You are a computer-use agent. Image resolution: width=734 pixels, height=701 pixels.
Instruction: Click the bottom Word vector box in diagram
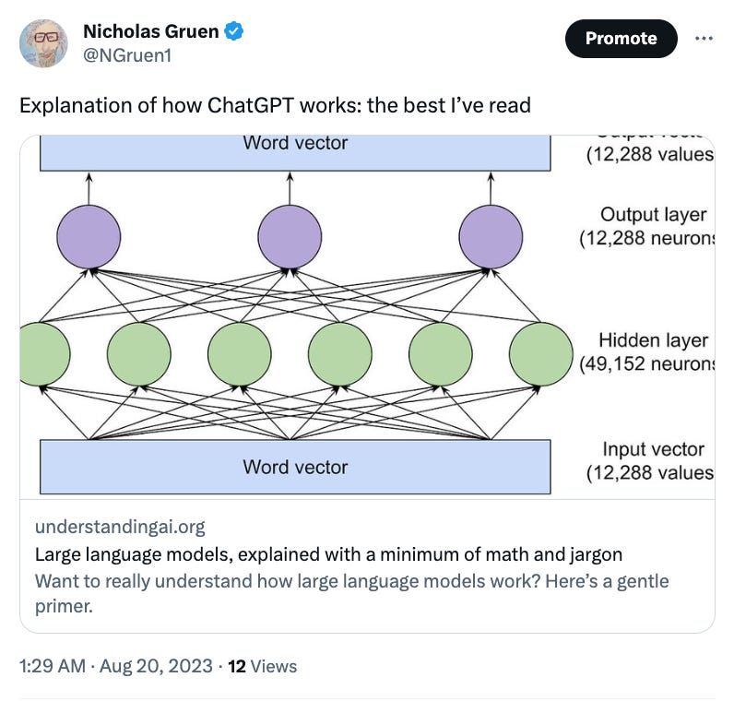click(x=295, y=467)
